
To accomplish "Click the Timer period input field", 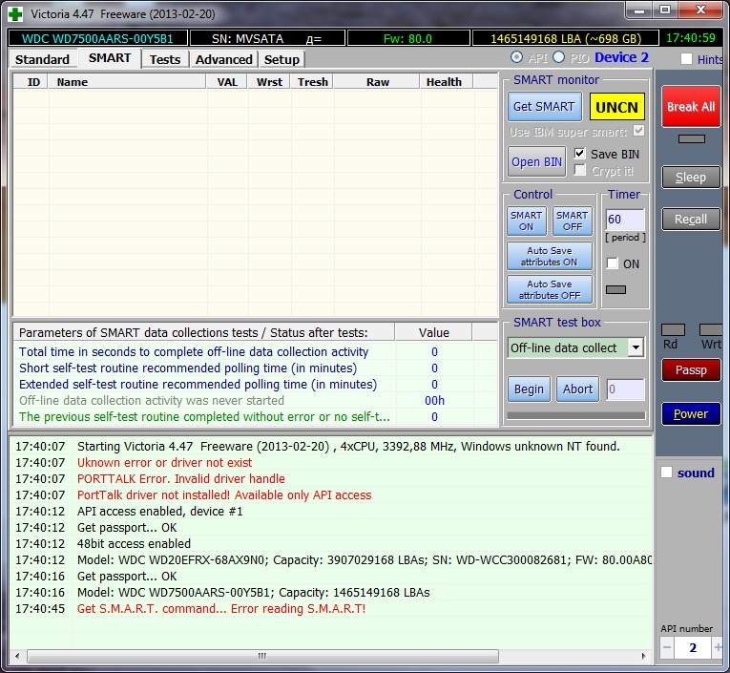I will (x=625, y=220).
